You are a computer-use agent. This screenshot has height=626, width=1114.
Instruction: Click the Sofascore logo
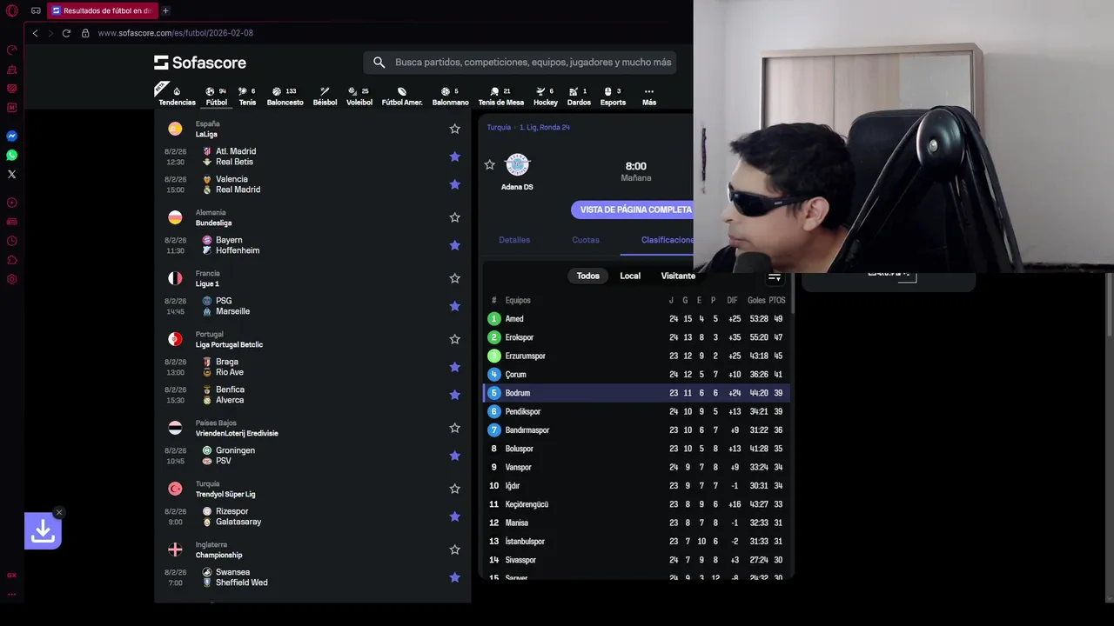(x=200, y=63)
